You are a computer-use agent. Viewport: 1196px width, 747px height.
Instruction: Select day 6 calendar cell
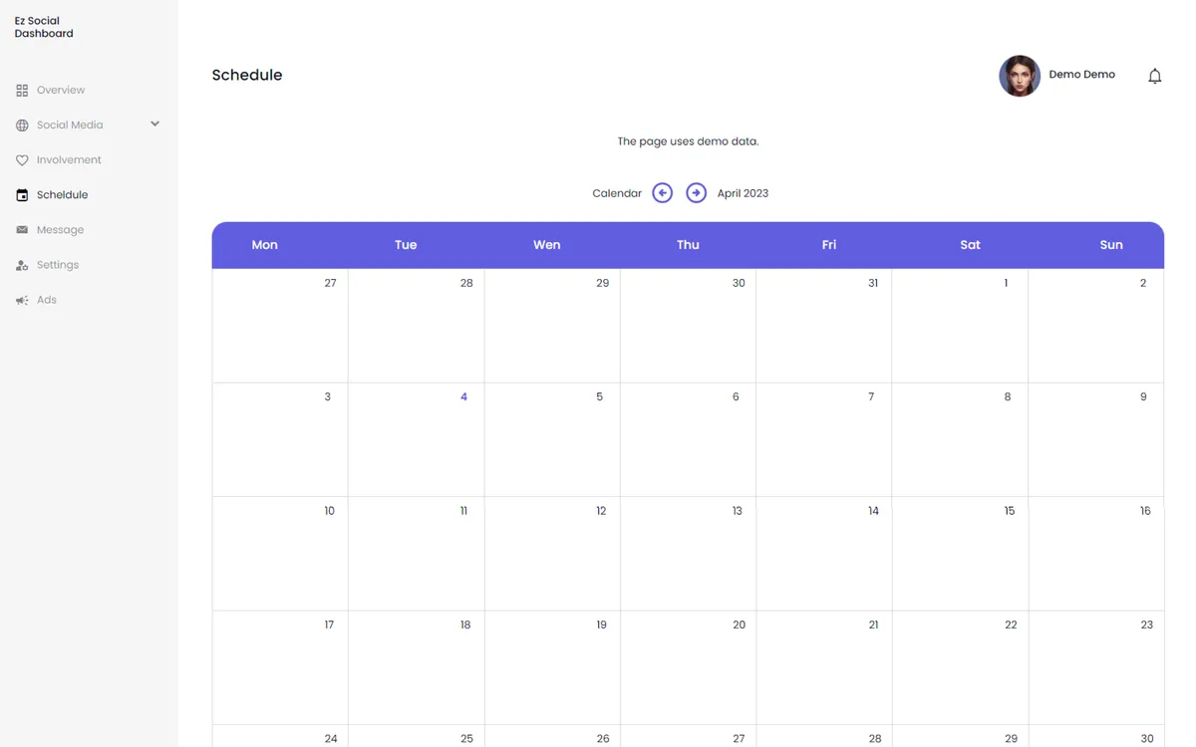pyautogui.click(x=688, y=440)
